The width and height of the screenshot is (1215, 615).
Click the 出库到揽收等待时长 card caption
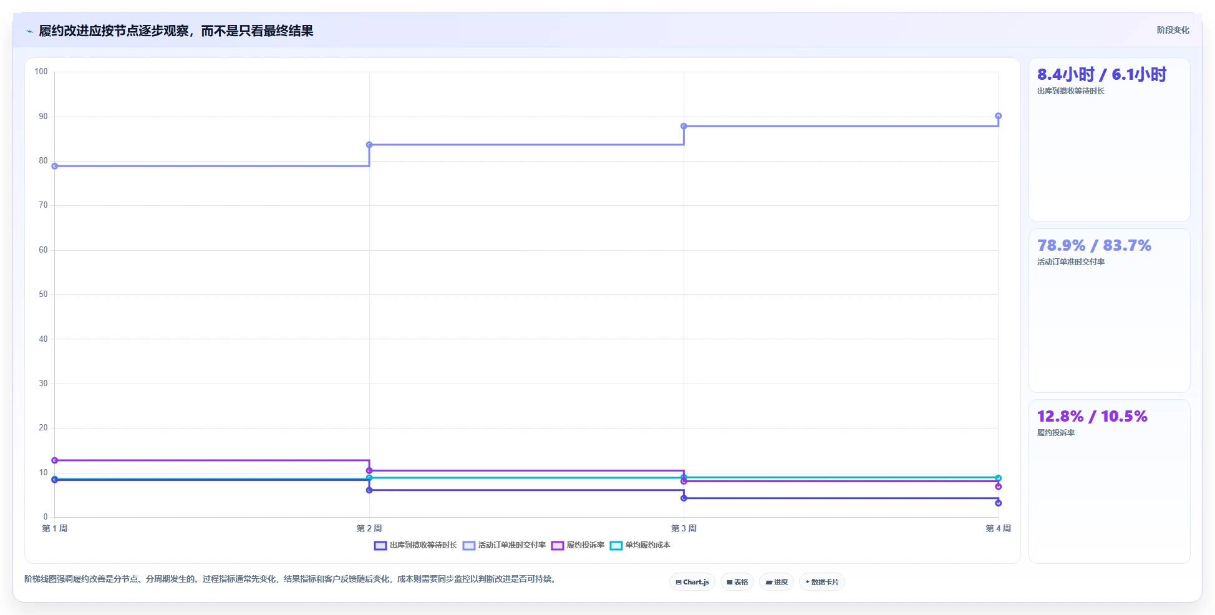coord(1070,91)
